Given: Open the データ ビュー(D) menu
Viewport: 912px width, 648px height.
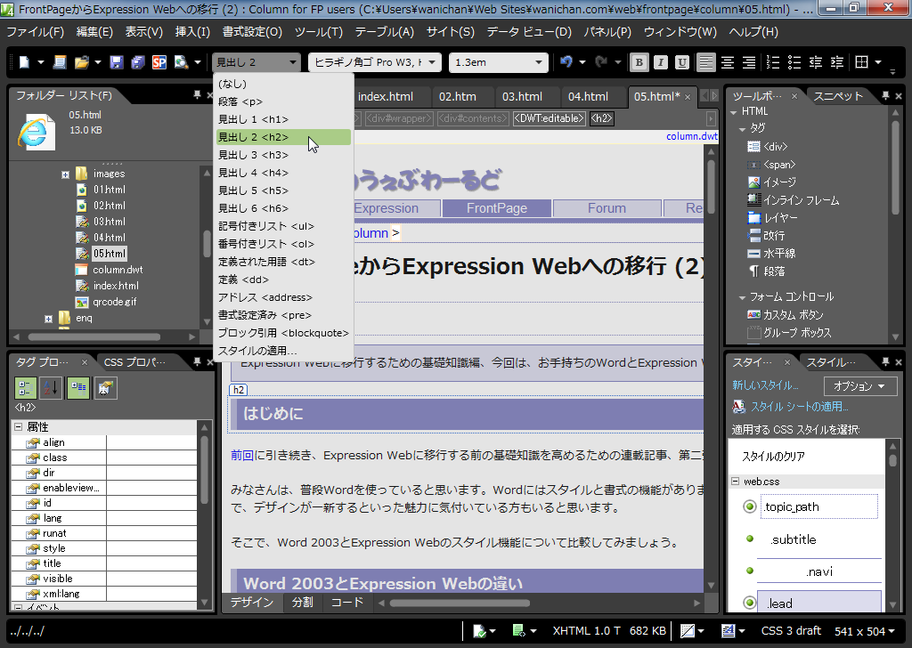Looking at the screenshot, I should (529, 32).
